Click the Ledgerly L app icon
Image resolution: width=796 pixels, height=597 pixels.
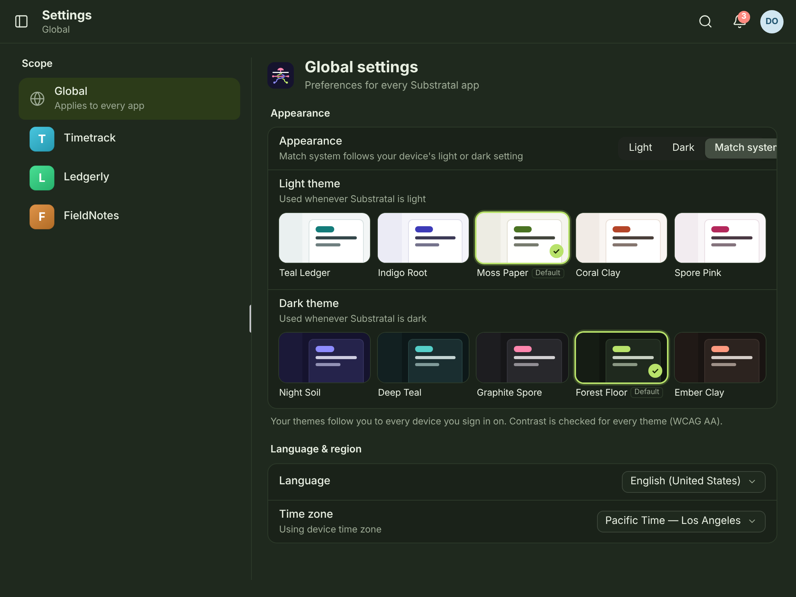42,178
